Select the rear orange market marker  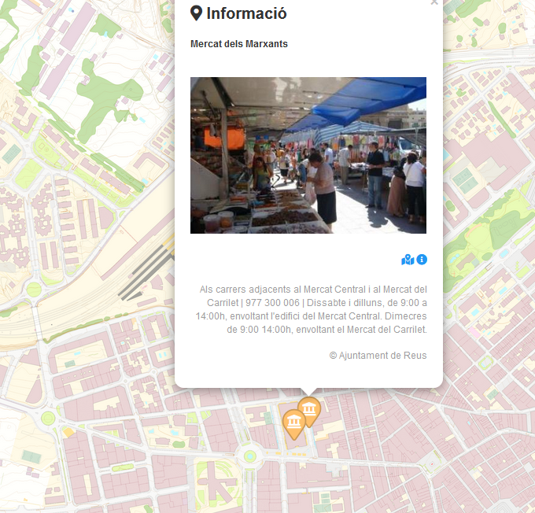[310, 409]
